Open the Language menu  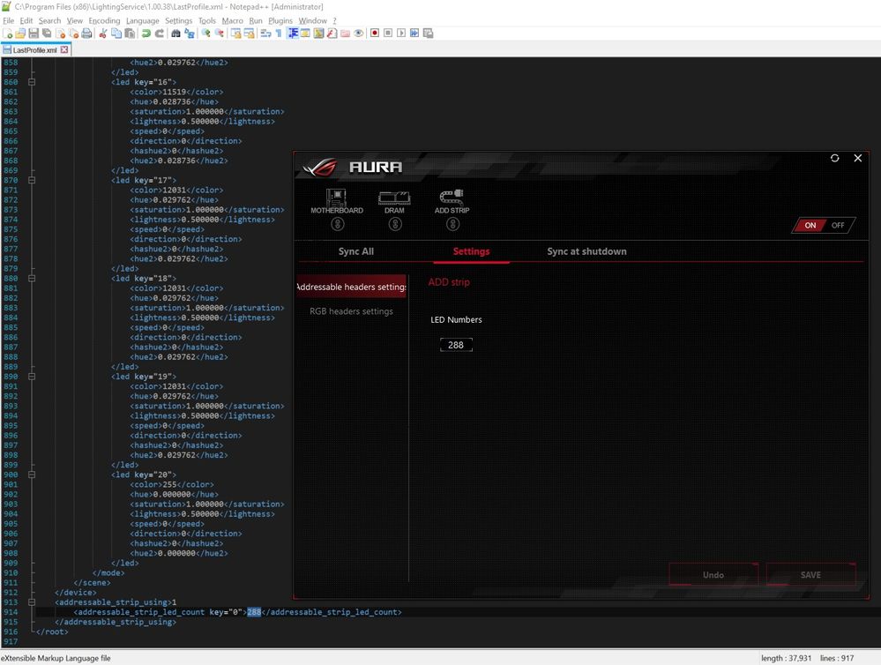pos(142,21)
